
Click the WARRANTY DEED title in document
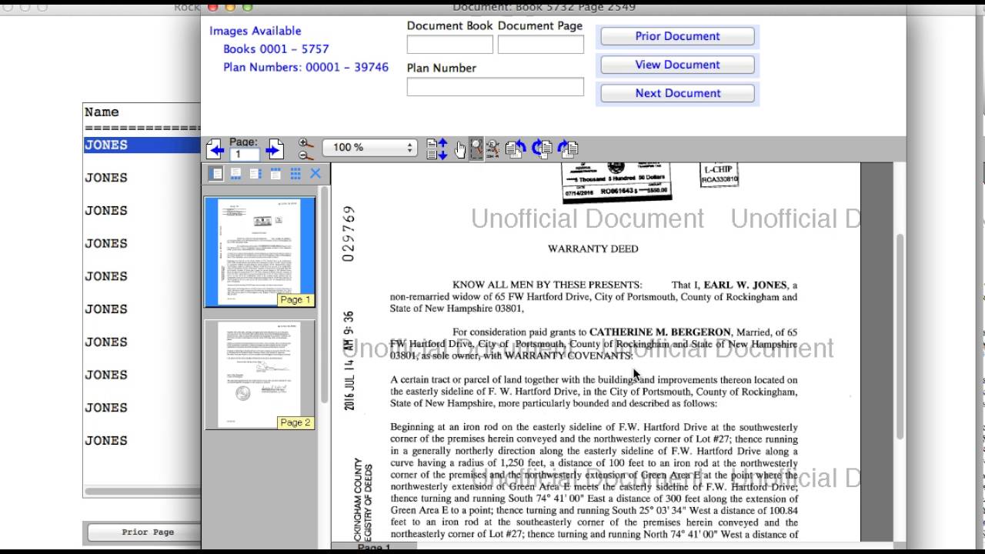[593, 249]
